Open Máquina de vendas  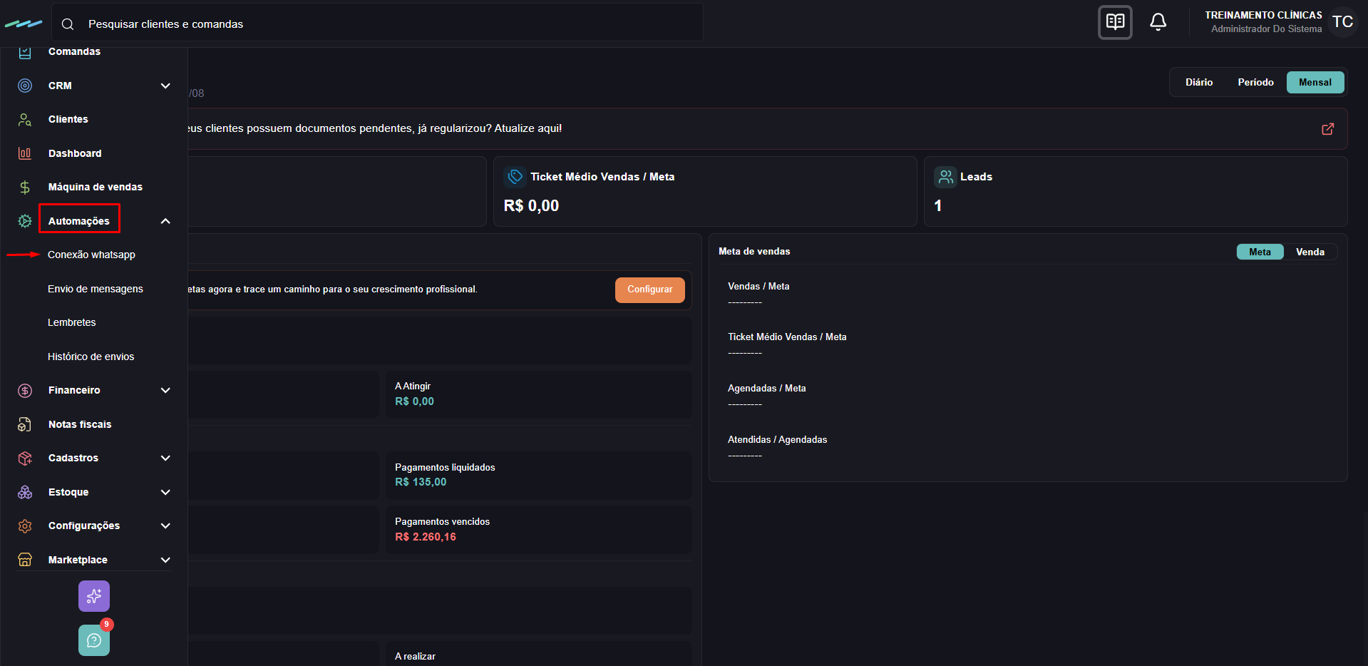[x=96, y=187]
